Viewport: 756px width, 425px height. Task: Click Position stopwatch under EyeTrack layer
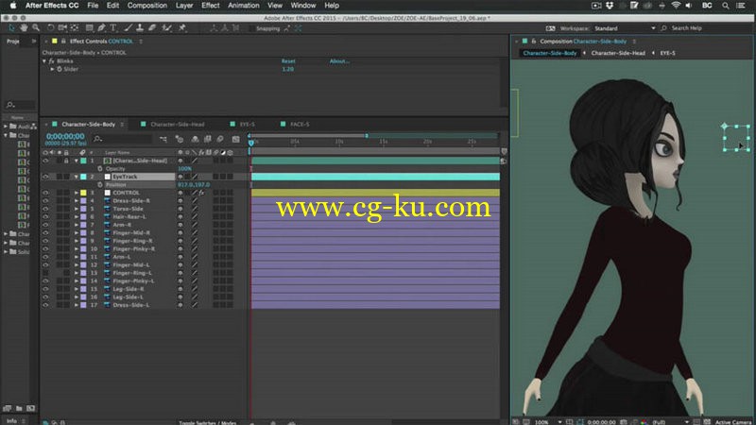tap(100, 184)
